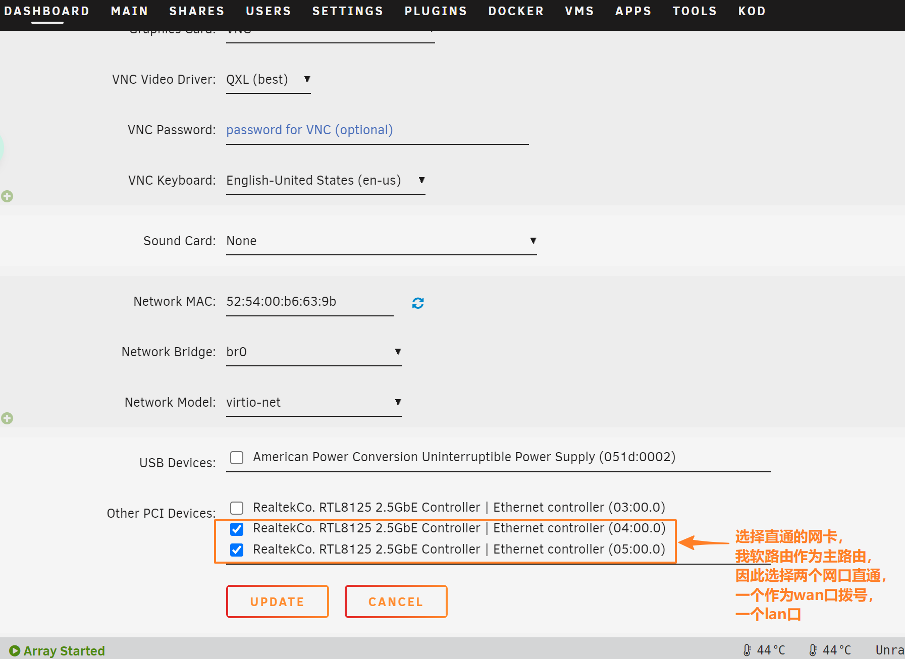
Task: Click the Cancel button
Action: (396, 601)
